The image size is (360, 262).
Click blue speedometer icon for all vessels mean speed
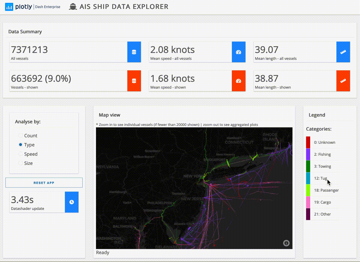tap(238, 52)
